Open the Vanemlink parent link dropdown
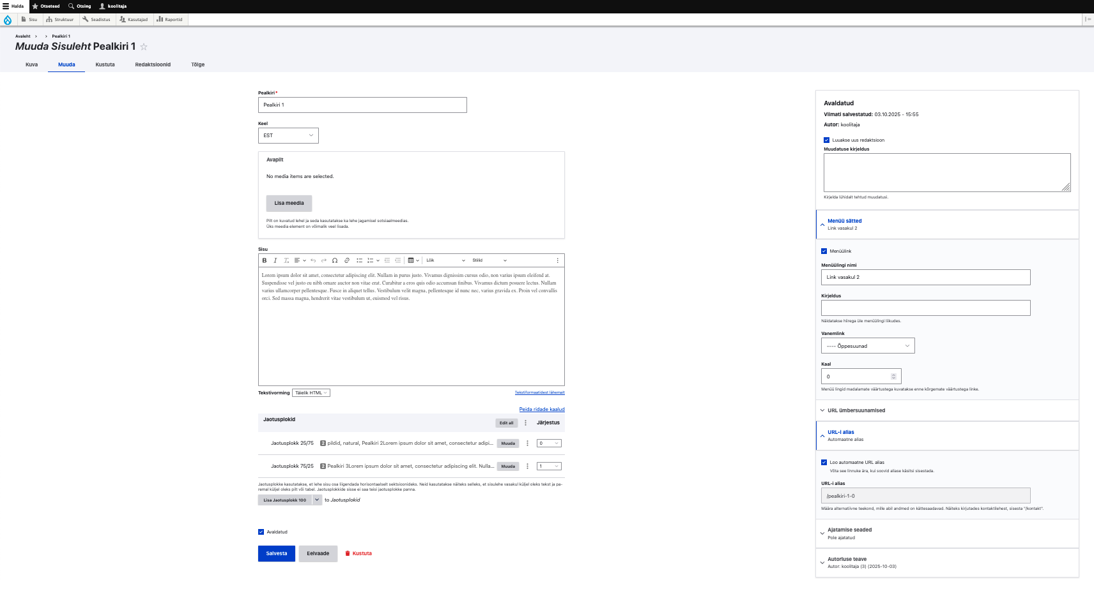Image resolution: width=1094 pixels, height=589 pixels. 867,346
